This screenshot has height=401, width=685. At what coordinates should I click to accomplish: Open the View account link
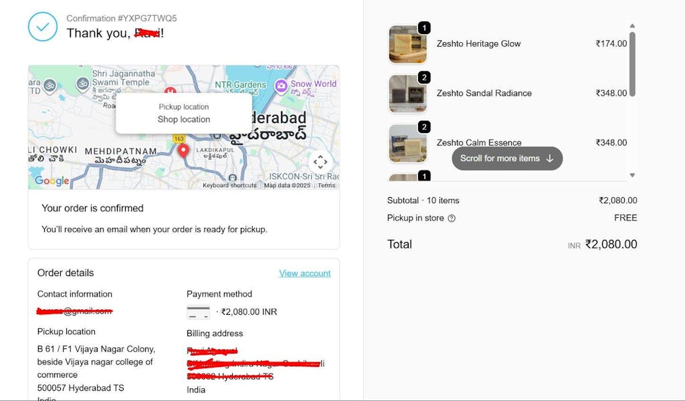coord(305,273)
